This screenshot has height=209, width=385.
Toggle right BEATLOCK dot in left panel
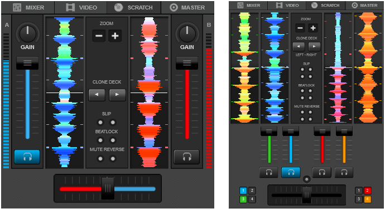(x=113, y=140)
